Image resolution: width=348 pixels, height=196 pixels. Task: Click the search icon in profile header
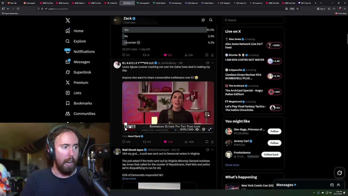point(211,20)
